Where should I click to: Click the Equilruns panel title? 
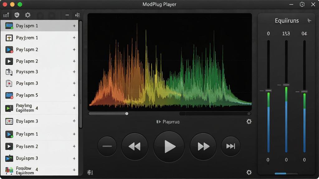click(x=287, y=21)
